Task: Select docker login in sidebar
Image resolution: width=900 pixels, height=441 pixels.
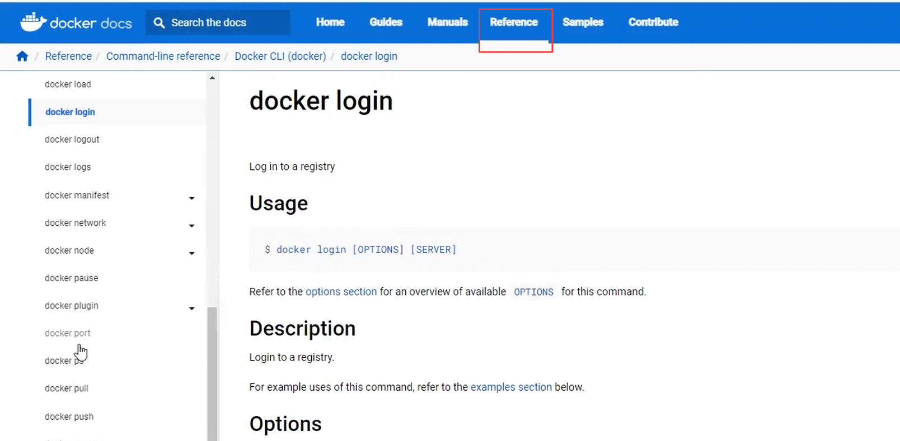Action: click(70, 112)
